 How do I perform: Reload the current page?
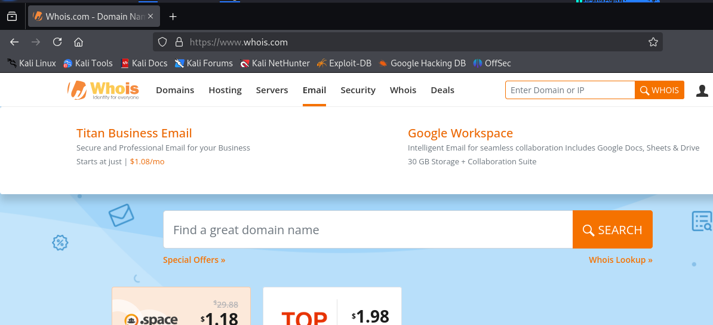[x=57, y=42]
